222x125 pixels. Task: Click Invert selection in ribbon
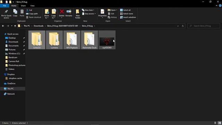128,17
